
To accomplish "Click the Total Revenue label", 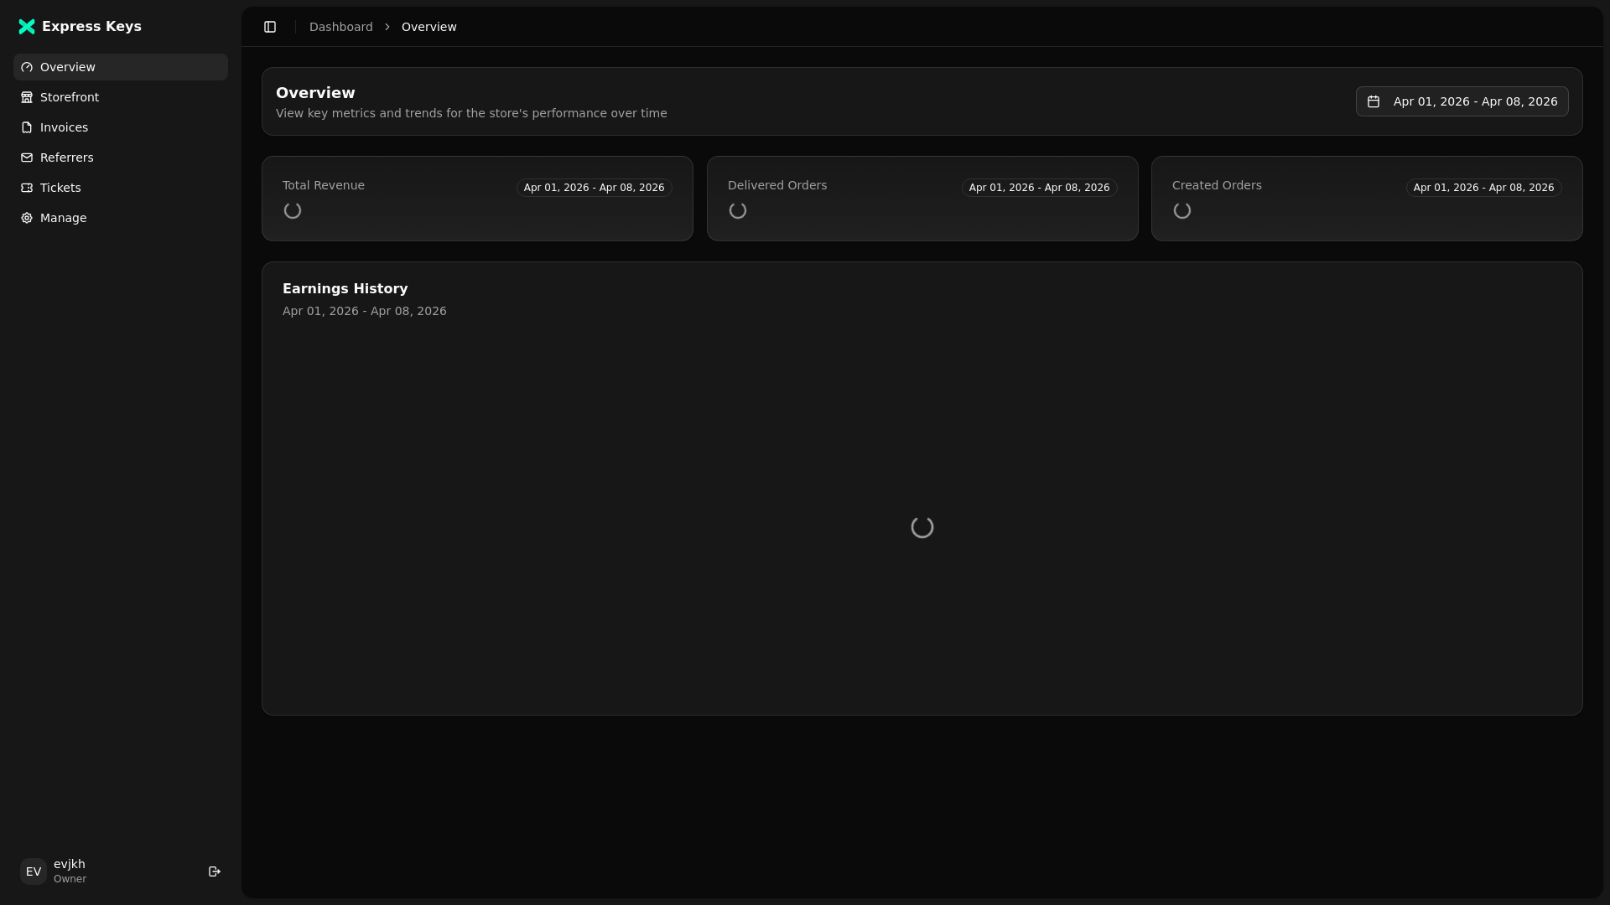I will [x=324, y=185].
